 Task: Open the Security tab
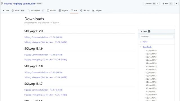click(x=85, y=11)
